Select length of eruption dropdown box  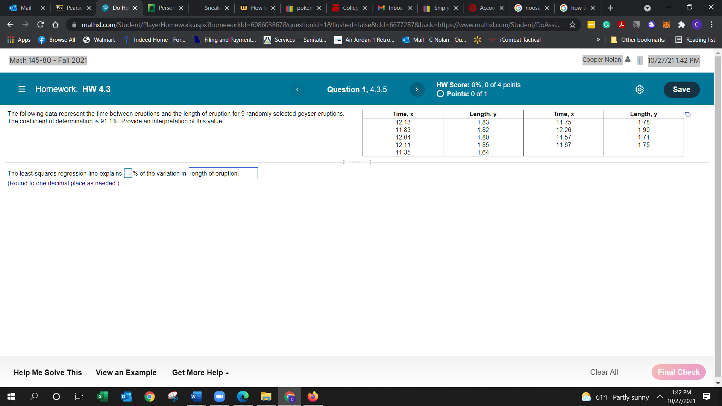pyautogui.click(x=223, y=173)
